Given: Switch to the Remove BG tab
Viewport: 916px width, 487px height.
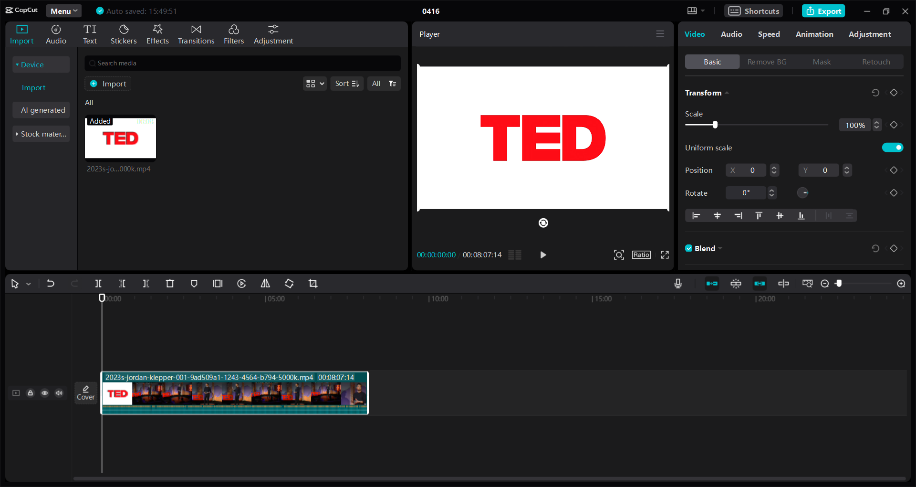Looking at the screenshot, I should click(766, 62).
